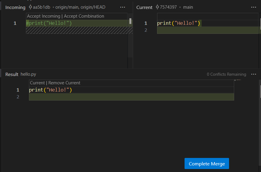Click the commit icon next to aa5b1db
Viewport: 261px width, 172px height.
point(30,7)
